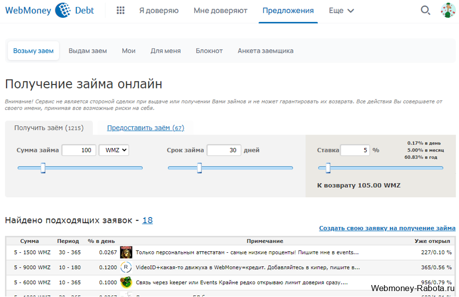The width and height of the screenshot is (459, 297).
Task: Open the WMZ currency dropdown
Action: (x=114, y=150)
